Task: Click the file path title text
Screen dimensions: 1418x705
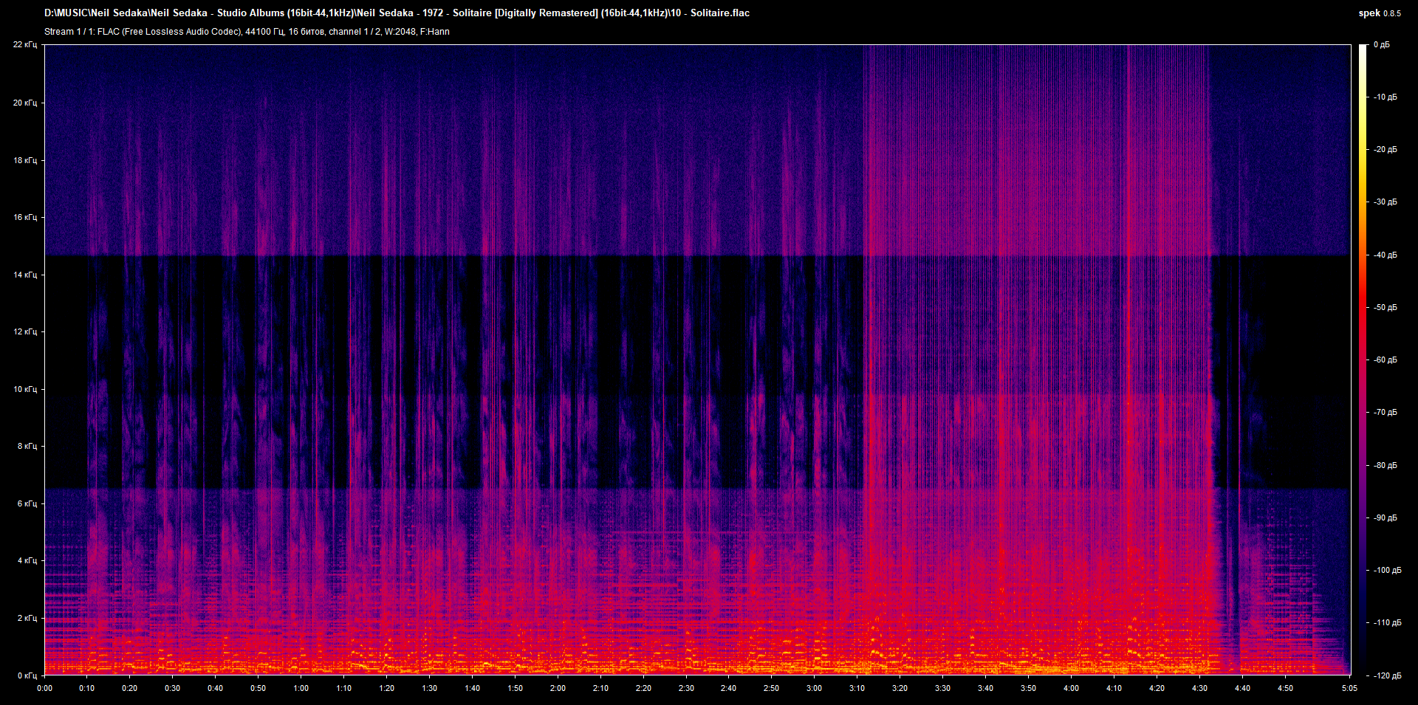Action: (x=397, y=13)
